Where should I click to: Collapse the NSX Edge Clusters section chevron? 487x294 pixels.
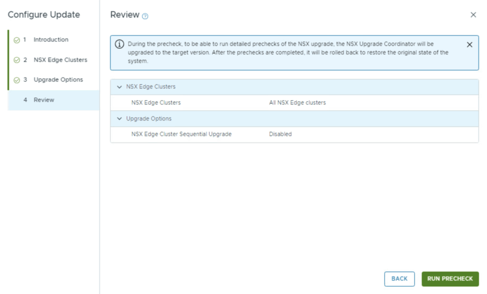coord(119,87)
